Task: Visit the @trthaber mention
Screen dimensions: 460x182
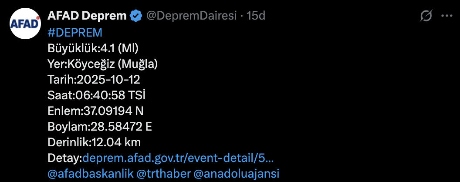Action: coord(163,173)
